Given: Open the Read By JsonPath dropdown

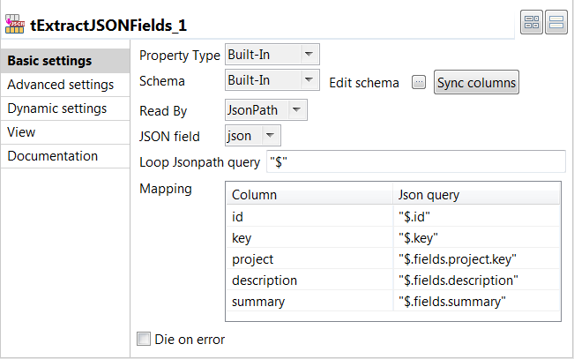Looking at the screenshot, I should [266, 110].
